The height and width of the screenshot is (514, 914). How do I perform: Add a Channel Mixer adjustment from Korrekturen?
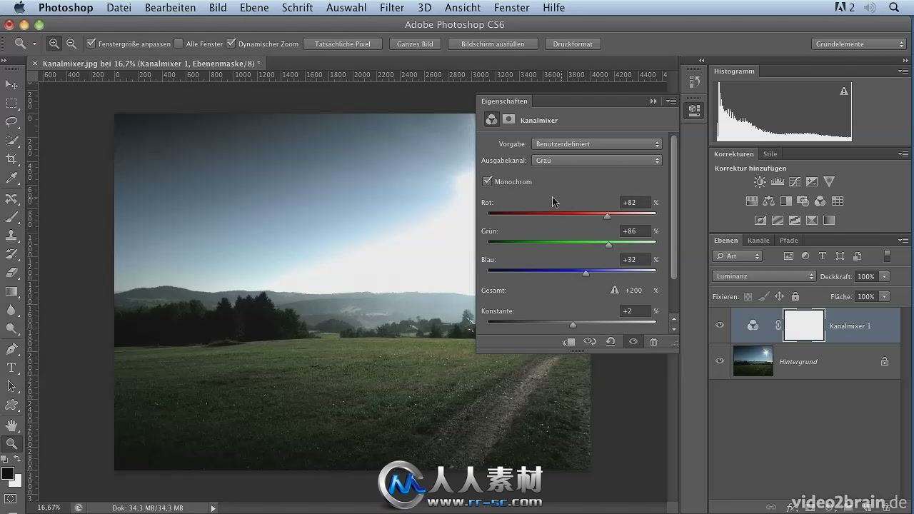pyautogui.click(x=820, y=201)
